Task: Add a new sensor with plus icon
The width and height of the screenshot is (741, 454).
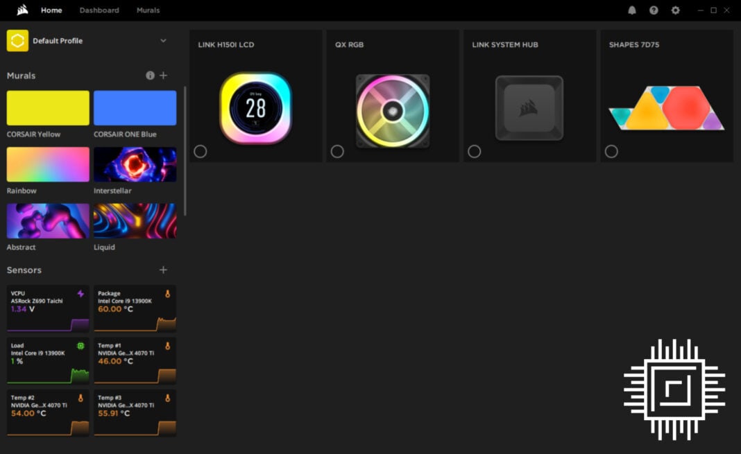Action: point(164,270)
